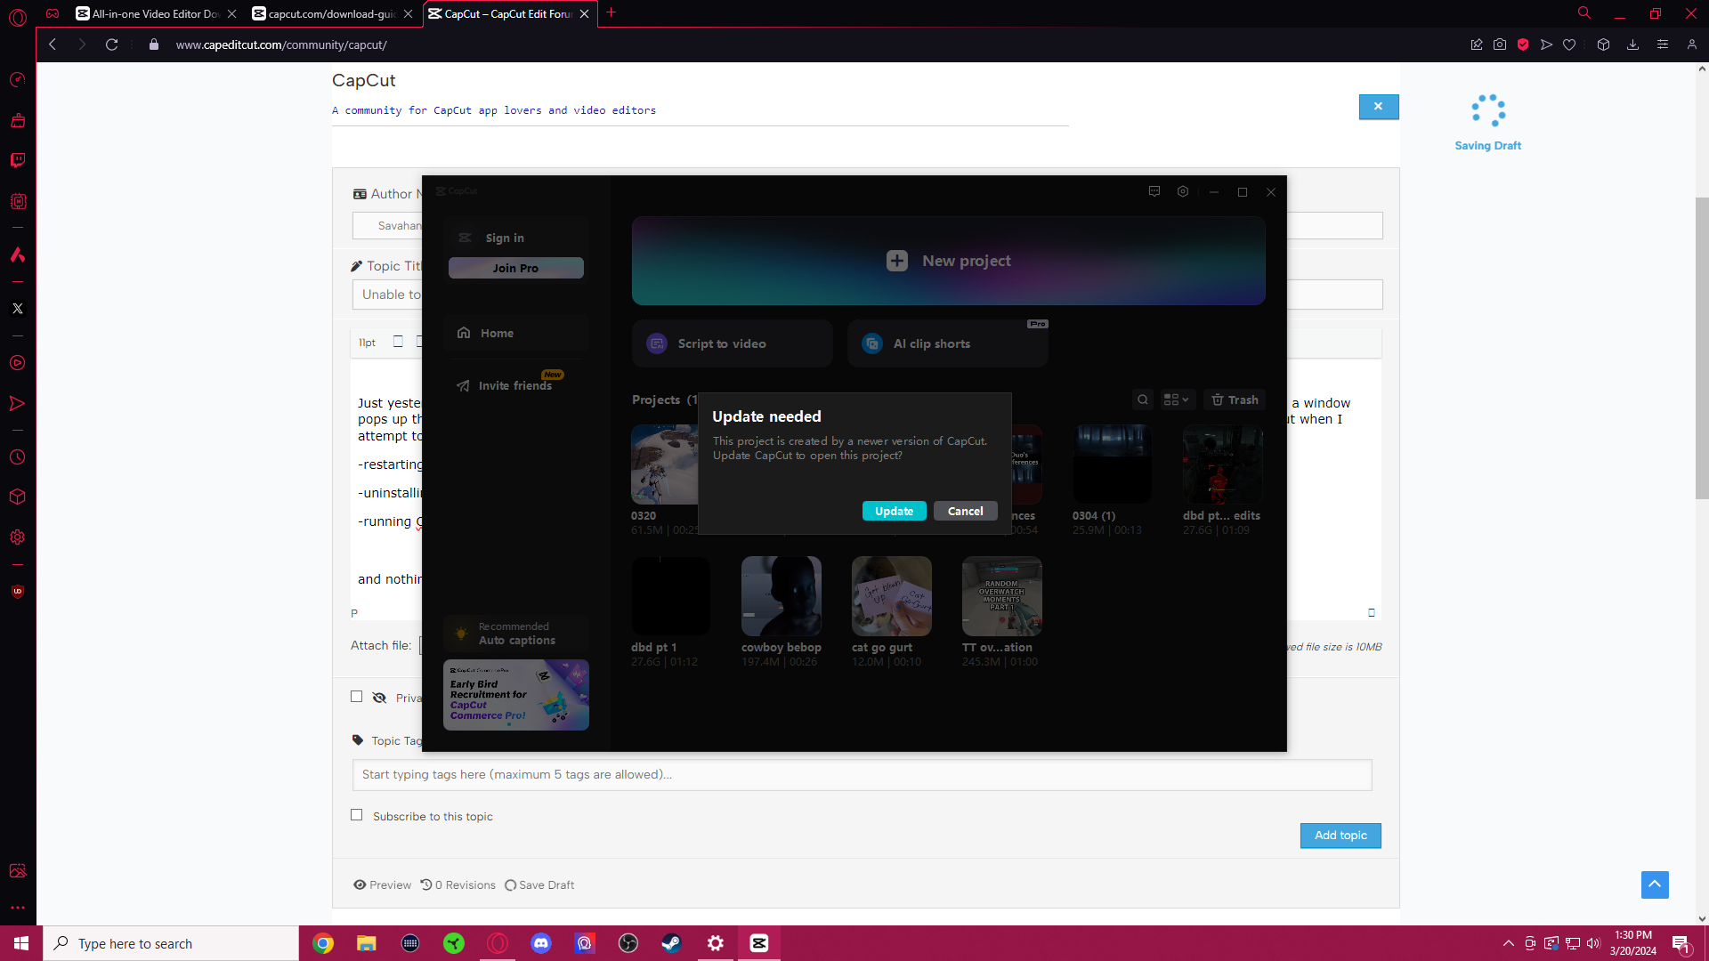Screen dimensions: 1709x961
Task: Open browser tab search icon
Action: 1584,12
